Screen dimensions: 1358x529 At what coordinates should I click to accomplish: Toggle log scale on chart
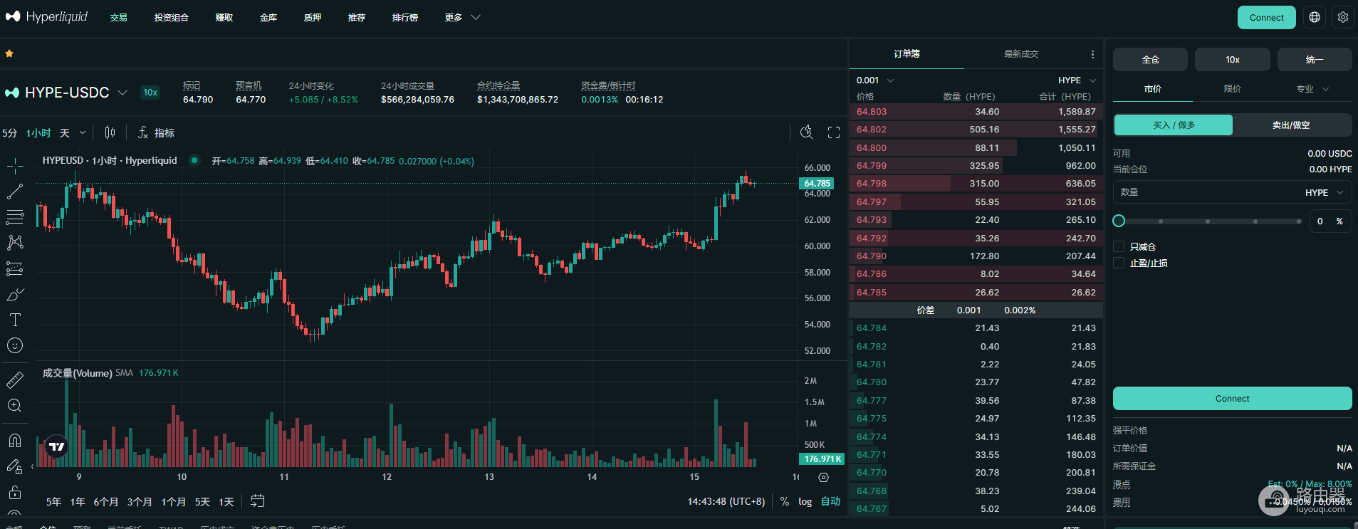(805, 501)
